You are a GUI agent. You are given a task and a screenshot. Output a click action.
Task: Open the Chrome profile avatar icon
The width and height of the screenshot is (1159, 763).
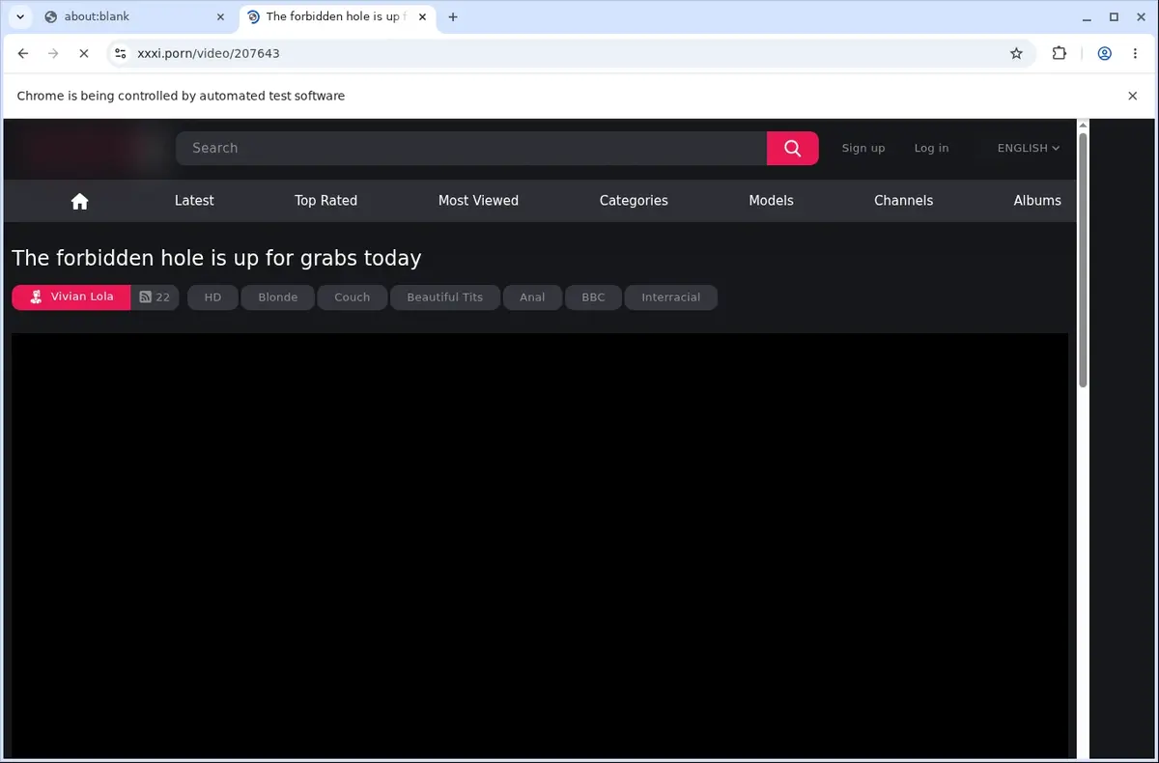(x=1104, y=54)
